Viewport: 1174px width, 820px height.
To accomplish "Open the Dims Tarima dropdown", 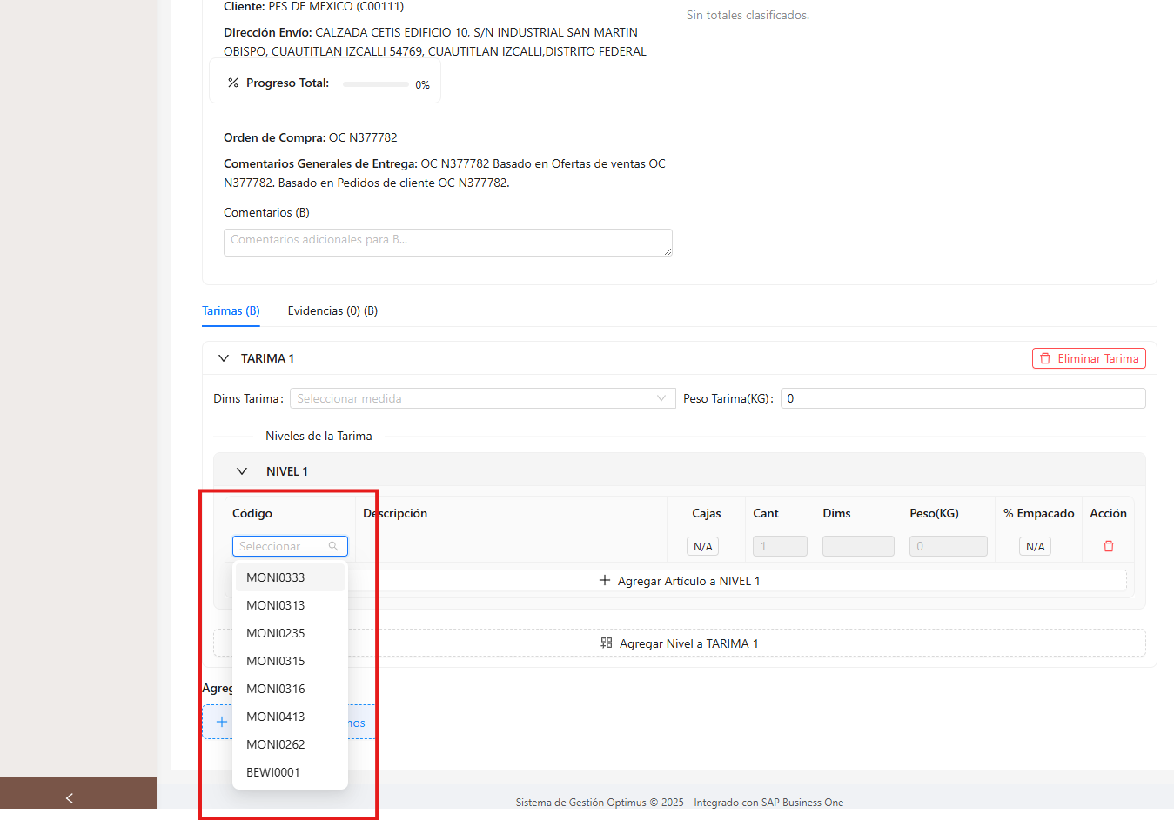I will pyautogui.click(x=483, y=398).
